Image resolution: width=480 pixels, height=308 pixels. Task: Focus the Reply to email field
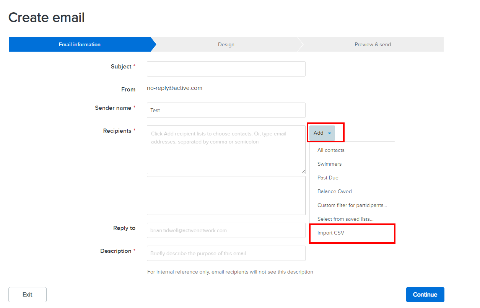(x=226, y=230)
